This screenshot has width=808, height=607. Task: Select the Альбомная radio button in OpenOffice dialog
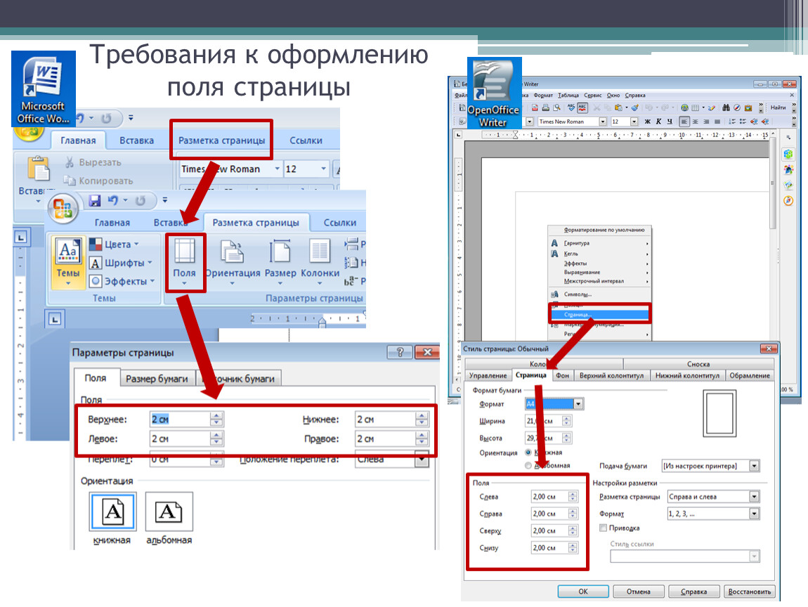tap(528, 465)
